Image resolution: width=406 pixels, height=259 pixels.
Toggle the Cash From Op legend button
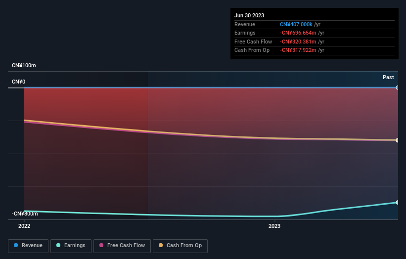coord(180,246)
